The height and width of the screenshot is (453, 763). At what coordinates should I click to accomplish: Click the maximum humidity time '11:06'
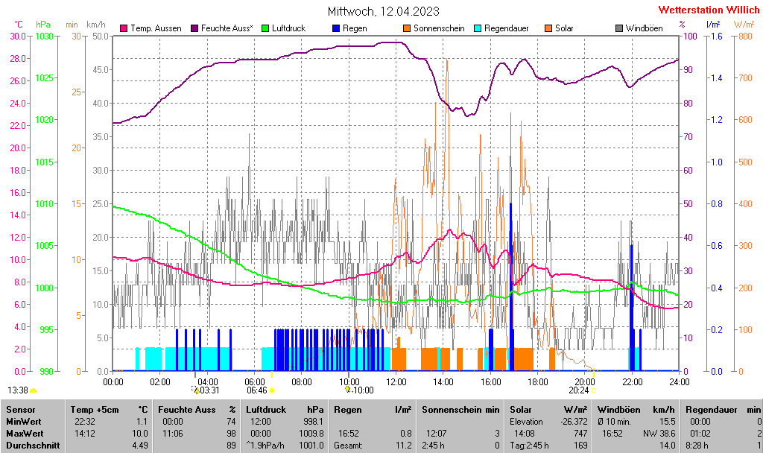click(173, 433)
